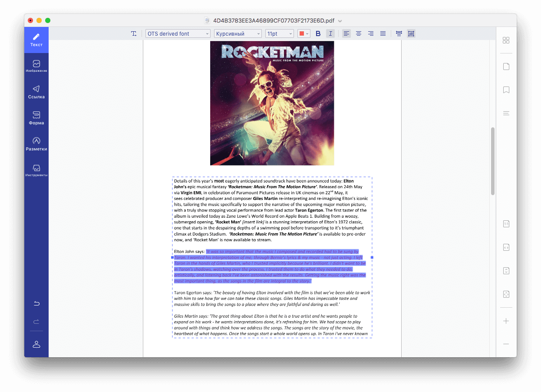This screenshot has height=392, width=541.
Task: Click the highlighted Elton John quote text
Action: click(x=270, y=266)
